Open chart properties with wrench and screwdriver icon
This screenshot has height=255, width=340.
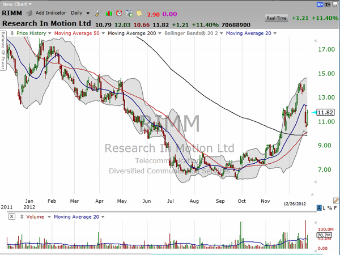point(98,13)
